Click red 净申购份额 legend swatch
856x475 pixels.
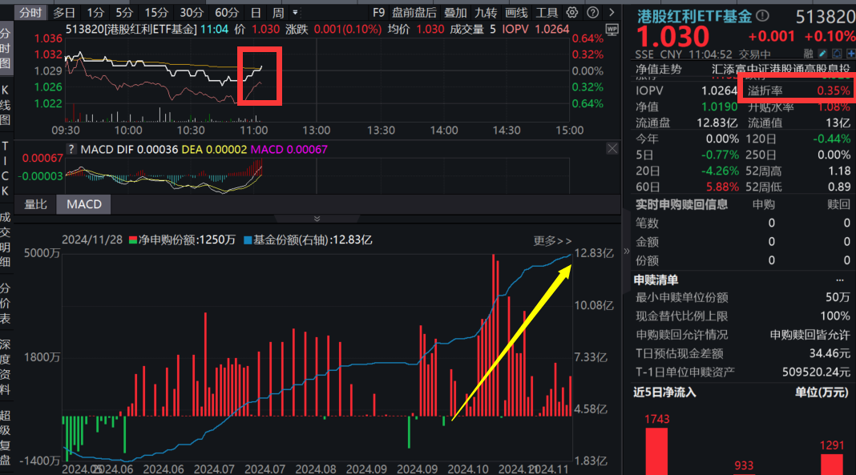pyautogui.click(x=133, y=240)
